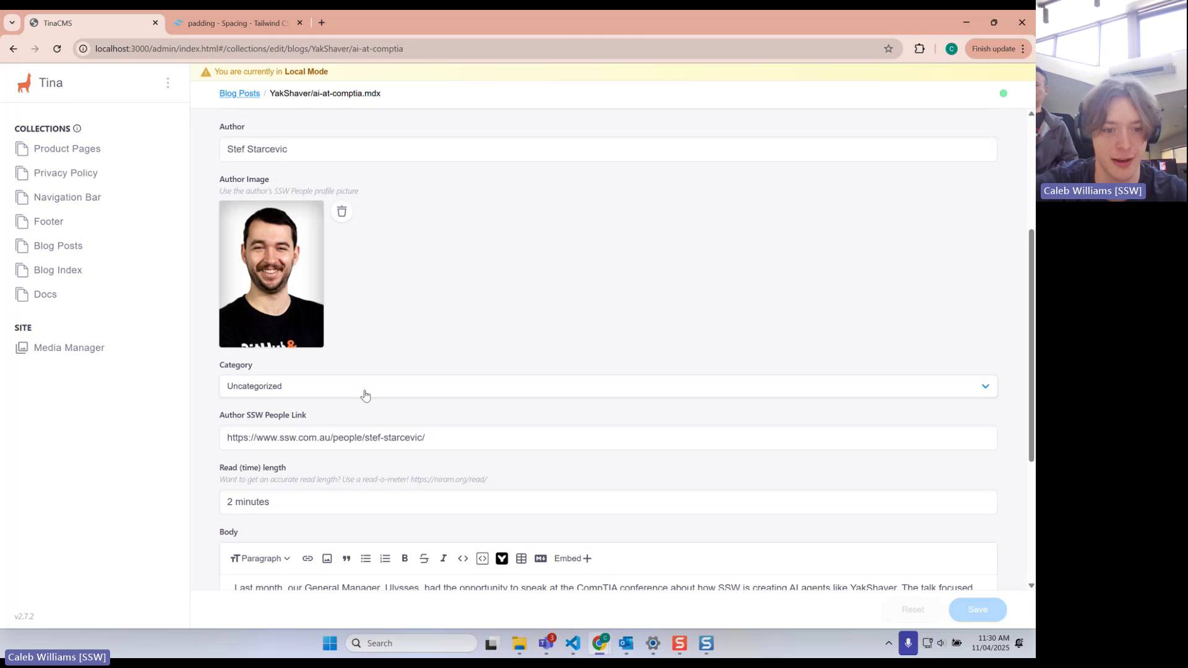
Task: Open Footer collection
Action: pyautogui.click(x=48, y=221)
